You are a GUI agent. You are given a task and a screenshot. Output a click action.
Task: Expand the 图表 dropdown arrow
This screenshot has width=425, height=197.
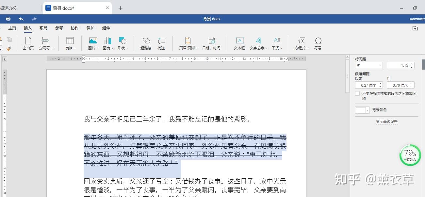[x=113, y=48]
